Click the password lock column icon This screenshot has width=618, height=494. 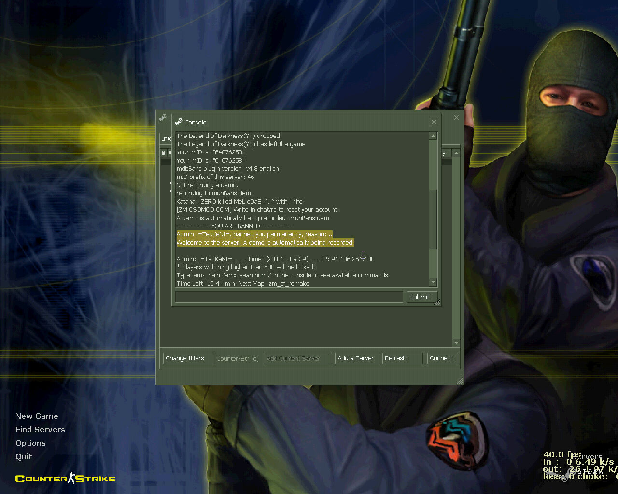pyautogui.click(x=164, y=153)
